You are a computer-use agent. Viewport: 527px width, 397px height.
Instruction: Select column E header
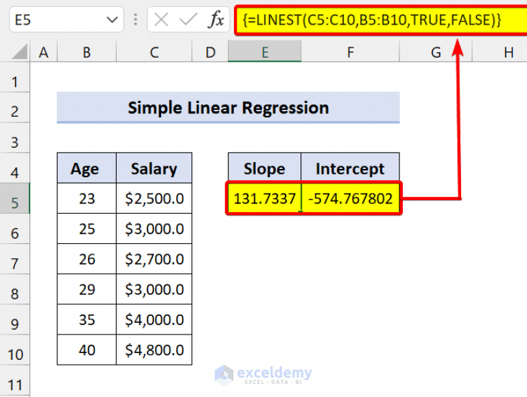[x=265, y=52]
